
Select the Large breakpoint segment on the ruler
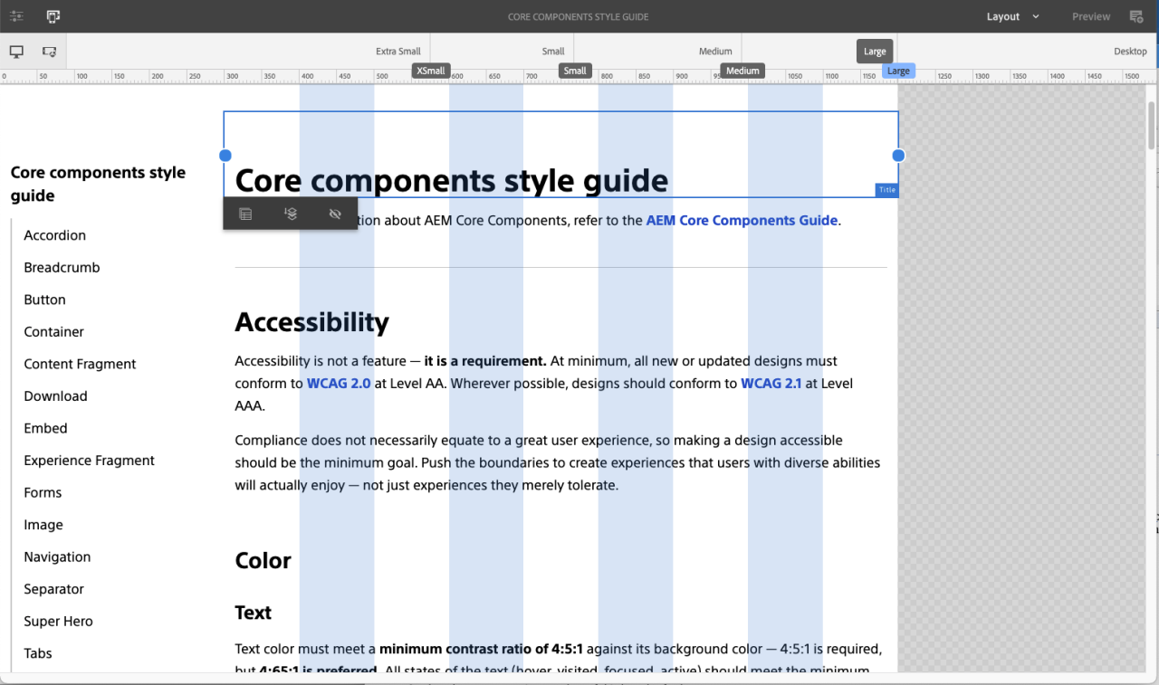pos(874,52)
